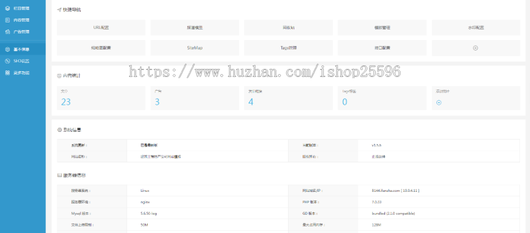This screenshot has height=233, width=530.
Task: Open the 缩略图配置 quick nav tile
Action: (101, 48)
